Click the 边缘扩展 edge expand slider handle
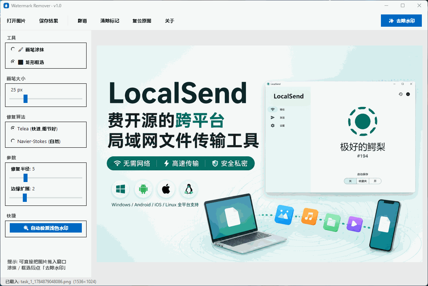 [25, 198]
